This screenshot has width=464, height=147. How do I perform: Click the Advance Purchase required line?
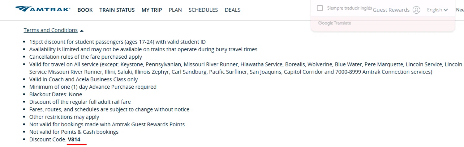(93, 87)
